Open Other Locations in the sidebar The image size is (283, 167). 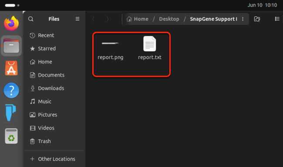coord(54,159)
